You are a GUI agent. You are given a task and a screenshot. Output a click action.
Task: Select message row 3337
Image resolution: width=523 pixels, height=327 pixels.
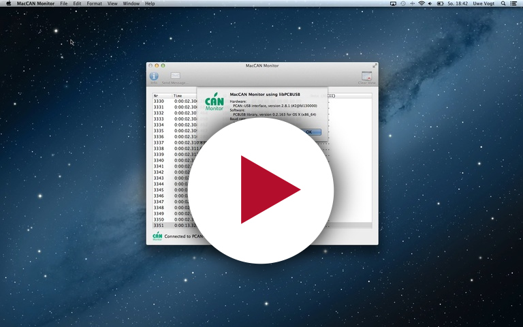pyautogui.click(x=262, y=142)
